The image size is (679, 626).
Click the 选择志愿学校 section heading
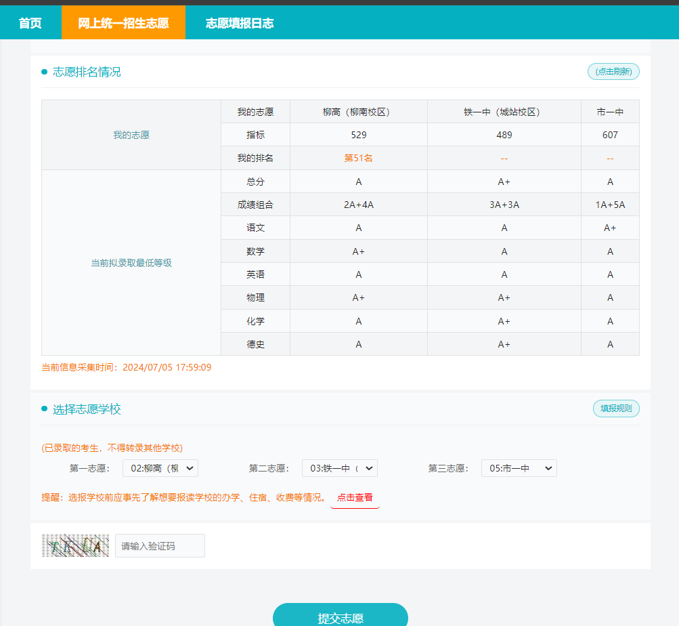pos(87,409)
